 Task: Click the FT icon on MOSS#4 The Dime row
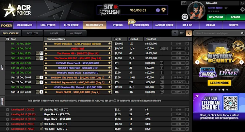(162, 78)
